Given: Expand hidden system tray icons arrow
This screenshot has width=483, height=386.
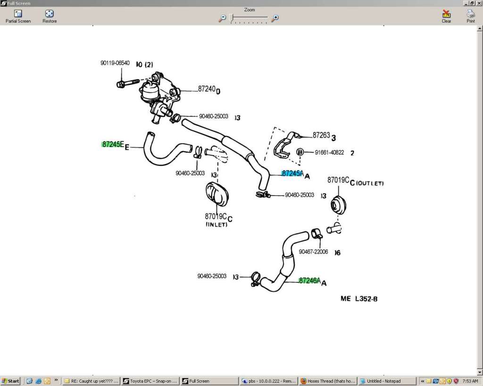Looking at the screenshot, I should 422,381.
